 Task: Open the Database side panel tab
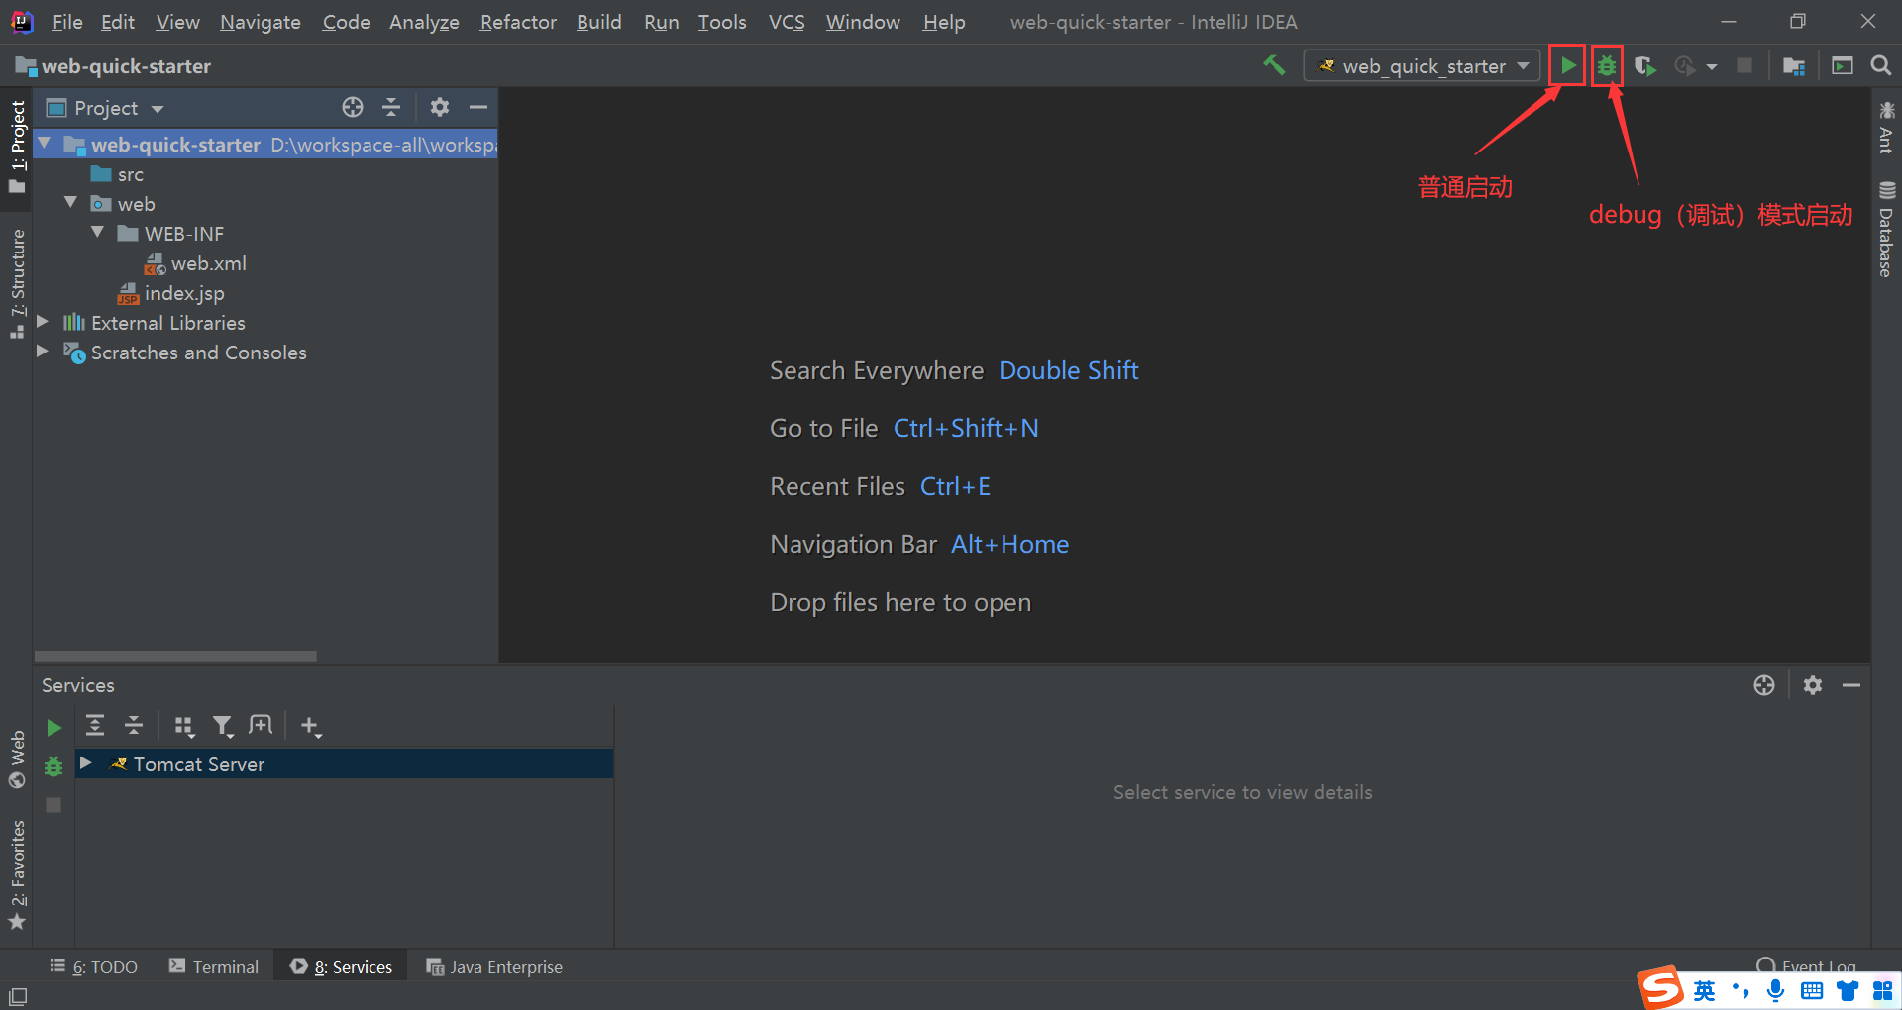tap(1886, 230)
